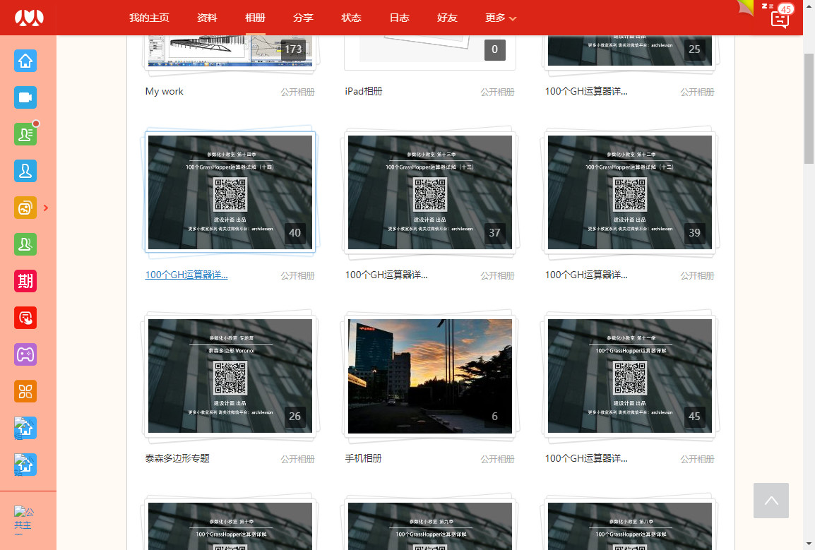Open the blue video camera sidebar icon
815x550 pixels.
(25, 97)
